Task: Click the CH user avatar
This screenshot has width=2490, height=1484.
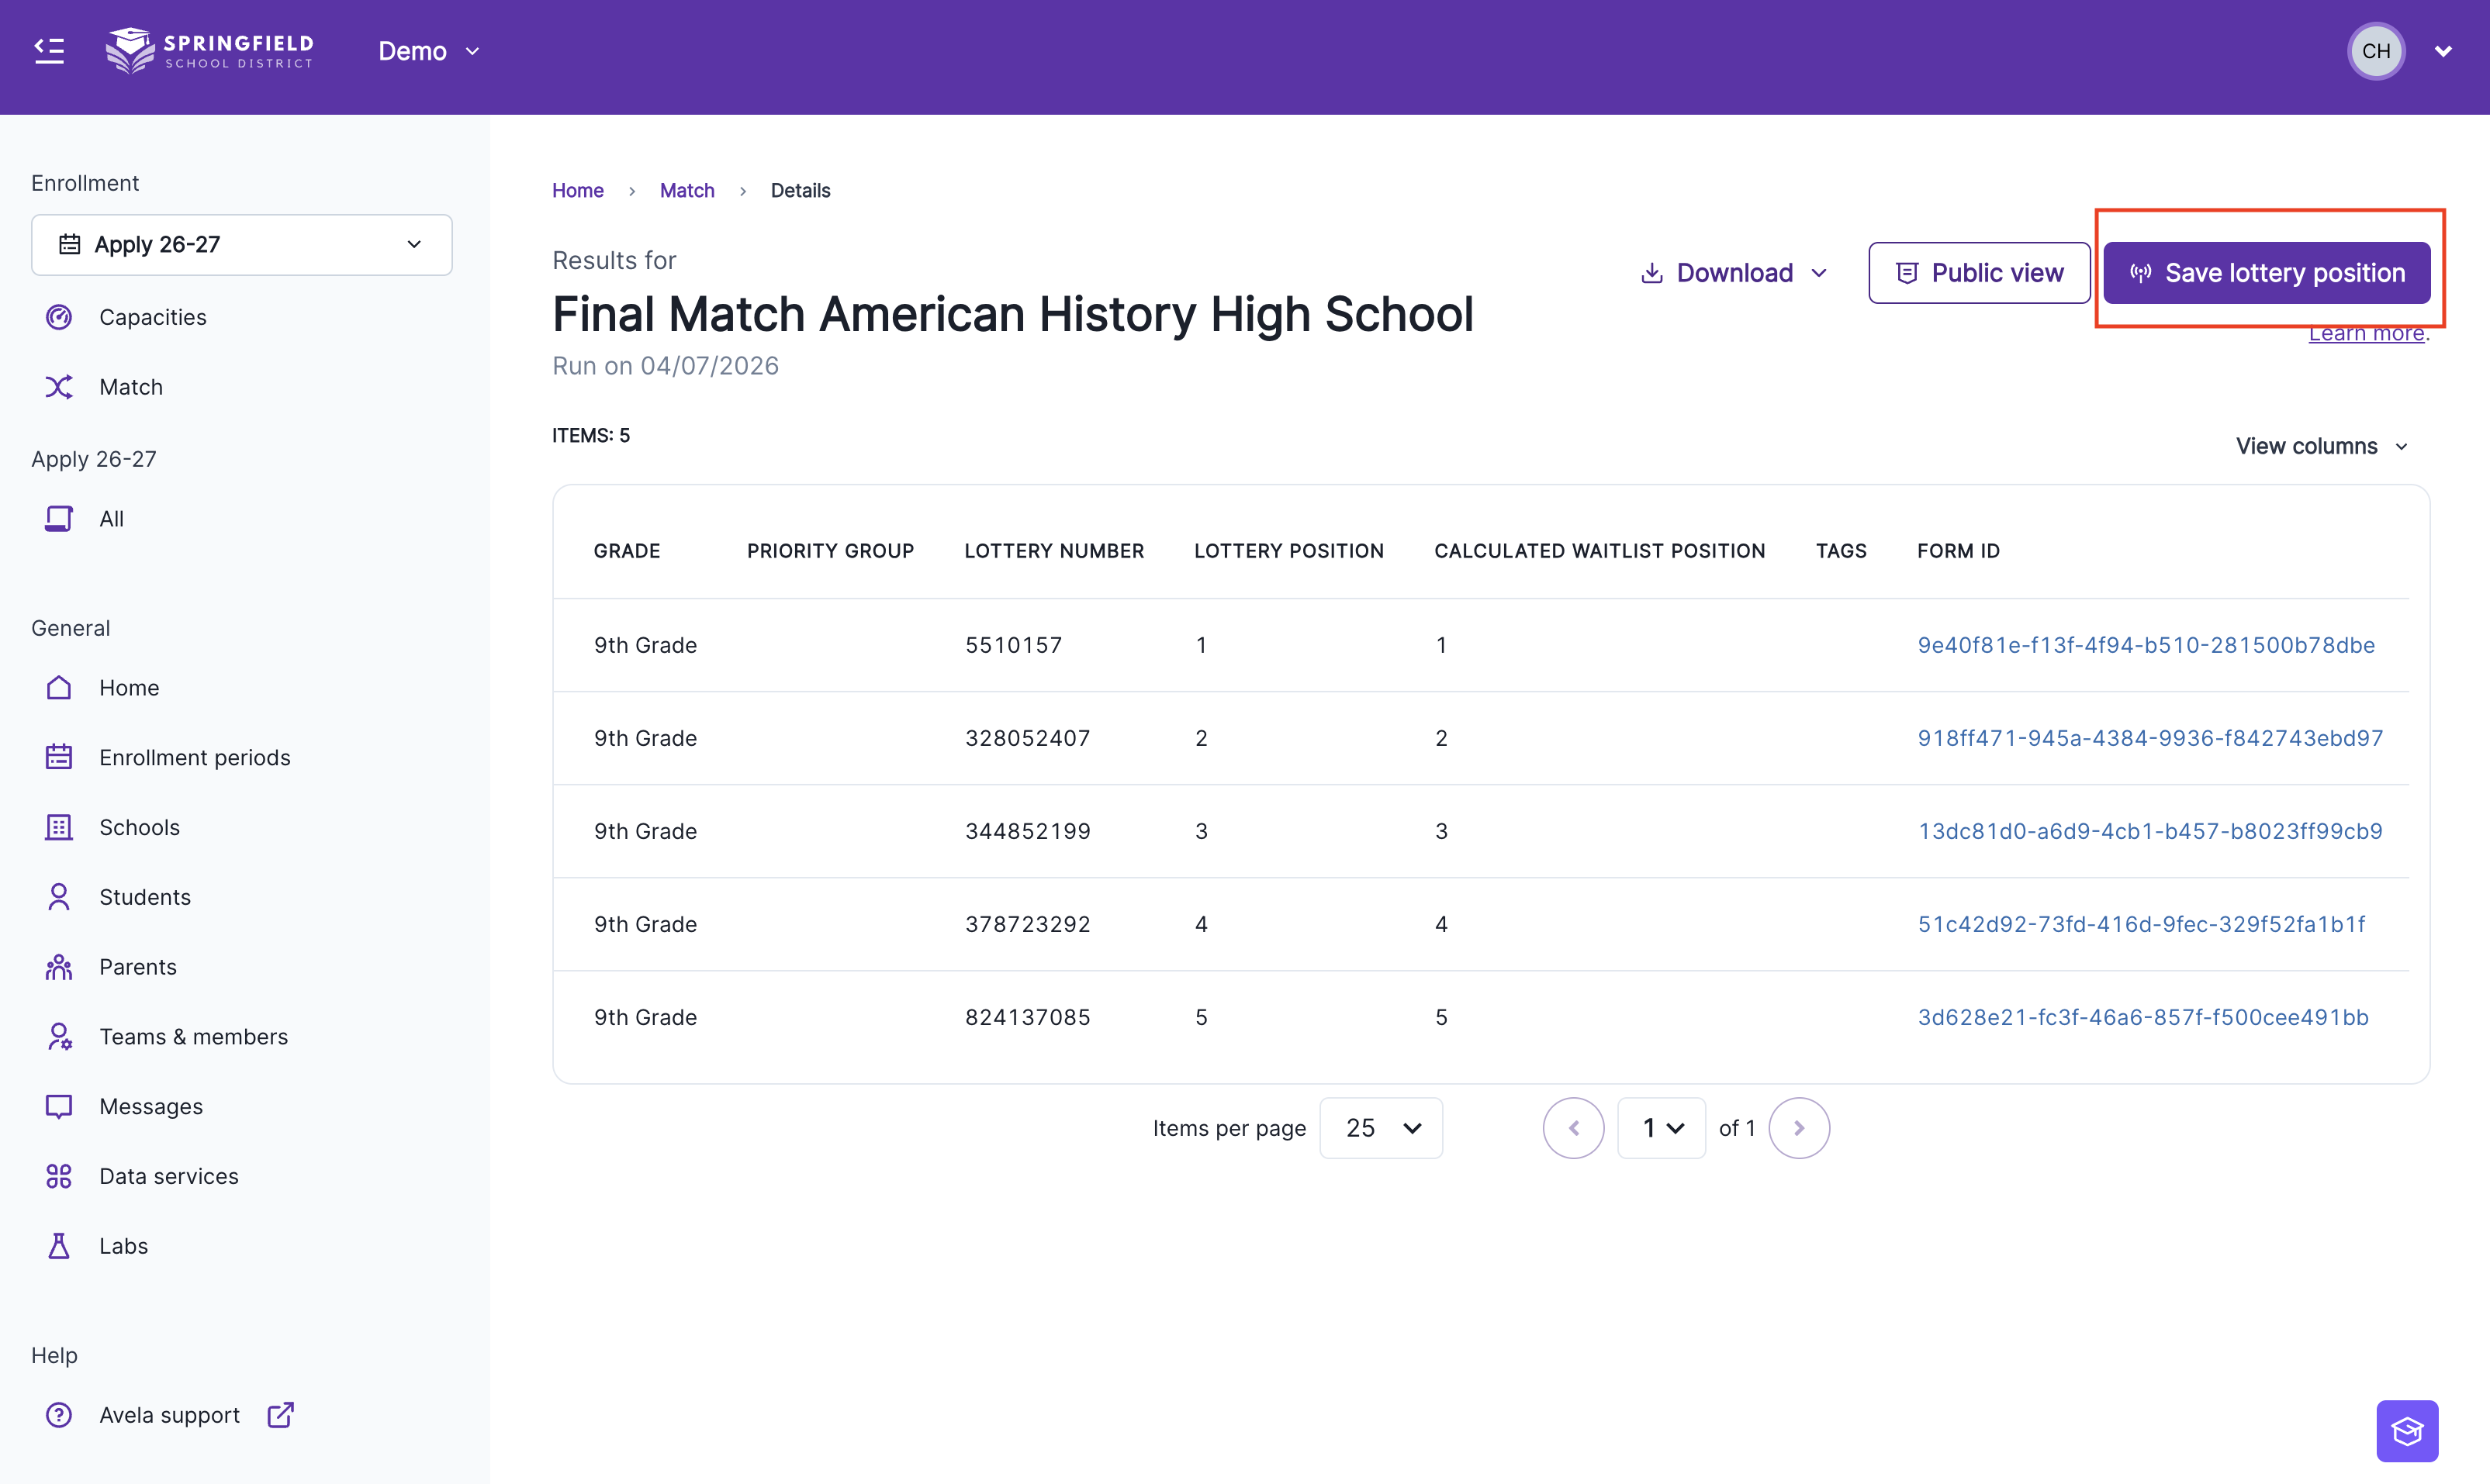Action: [x=2376, y=51]
